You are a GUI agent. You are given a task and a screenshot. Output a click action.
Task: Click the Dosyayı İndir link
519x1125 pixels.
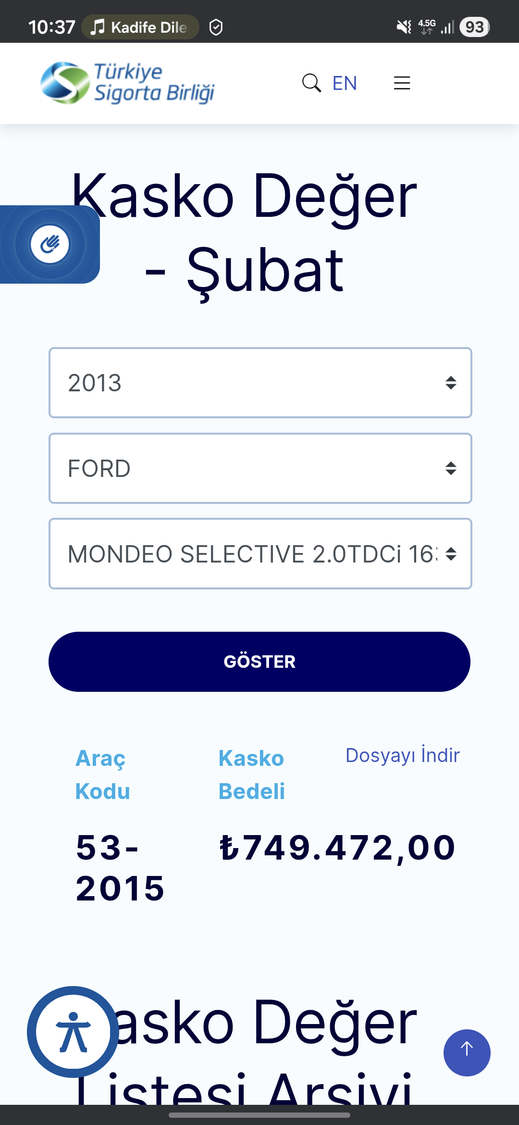click(x=402, y=755)
